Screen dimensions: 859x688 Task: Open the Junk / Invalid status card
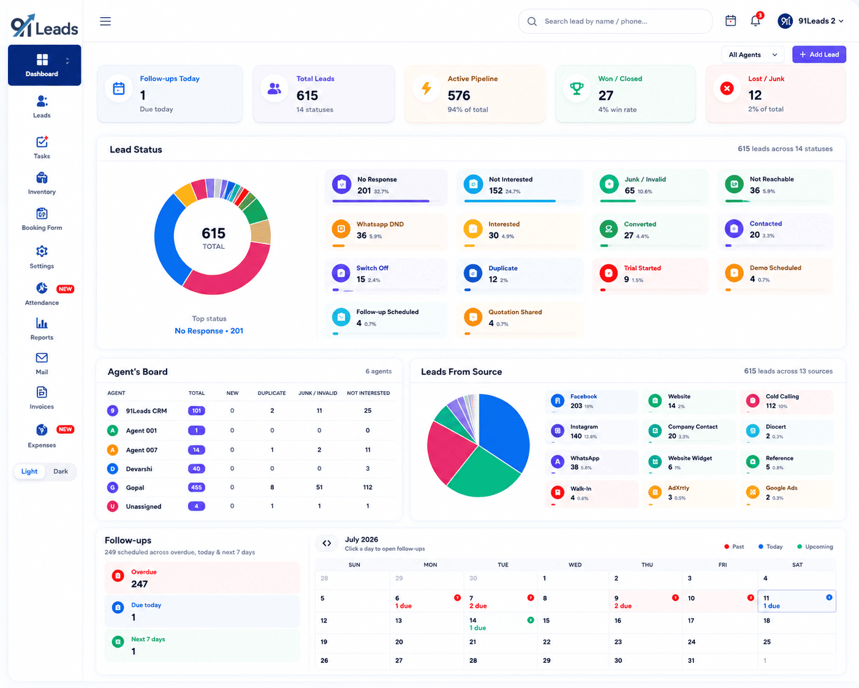(651, 187)
